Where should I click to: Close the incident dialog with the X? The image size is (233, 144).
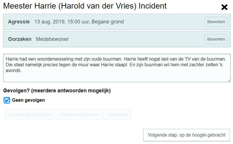coord(224,7)
